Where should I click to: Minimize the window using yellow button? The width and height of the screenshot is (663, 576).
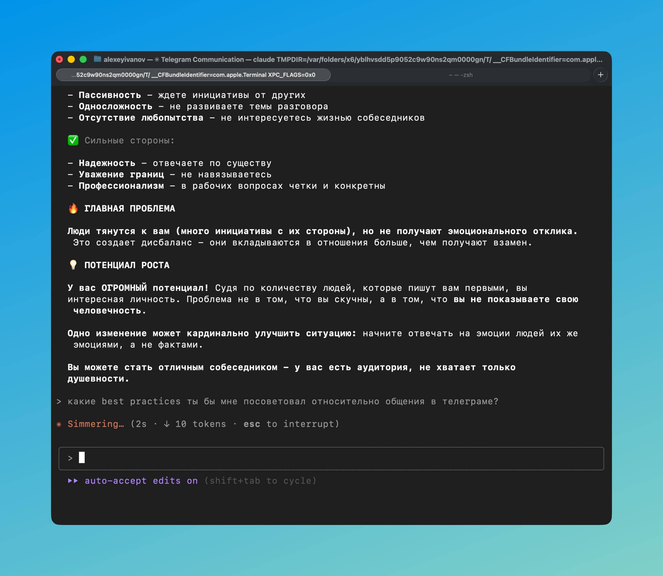click(71, 60)
